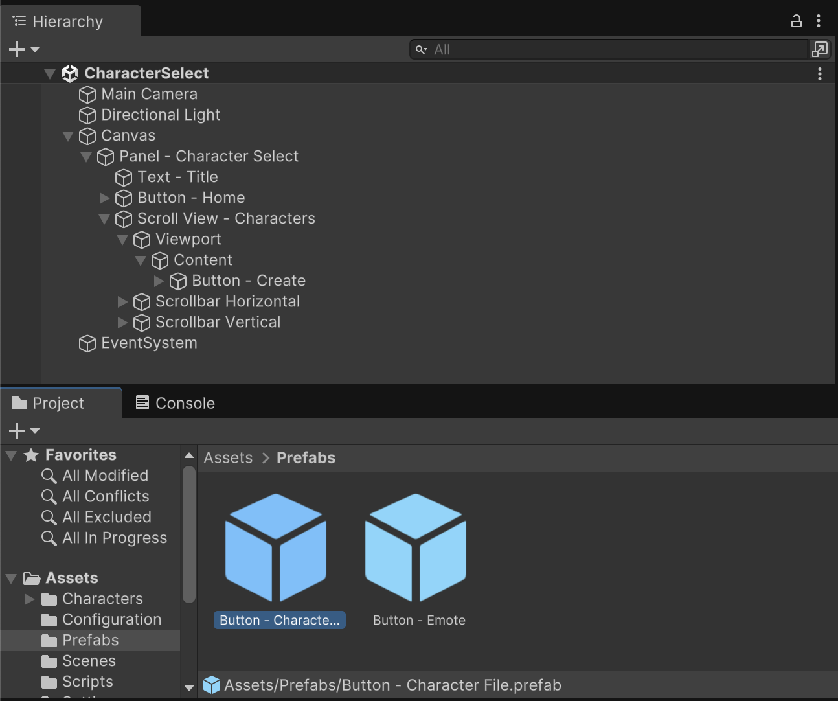Open the Hierarchy panel three-dot menu
The width and height of the screenshot is (838, 701).
pos(819,21)
